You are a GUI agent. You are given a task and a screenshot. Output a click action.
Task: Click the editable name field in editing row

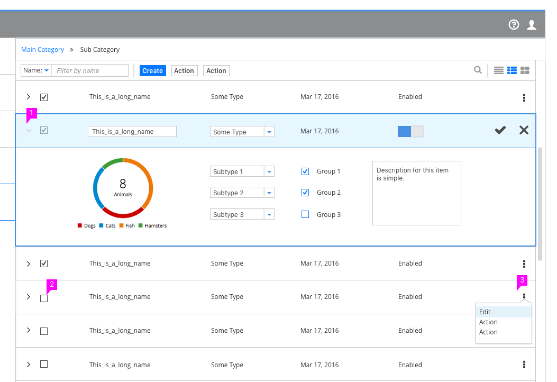(x=132, y=132)
